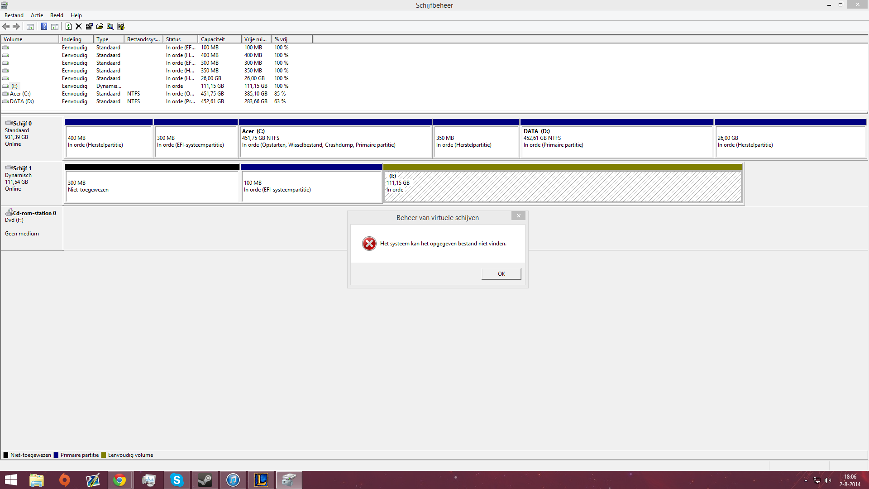Click the Refresh toolbar icon
This screenshot has height=489, width=869.
(68, 26)
